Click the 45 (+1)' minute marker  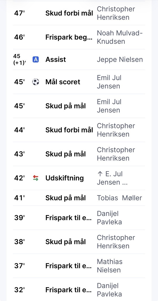[x=19, y=60]
